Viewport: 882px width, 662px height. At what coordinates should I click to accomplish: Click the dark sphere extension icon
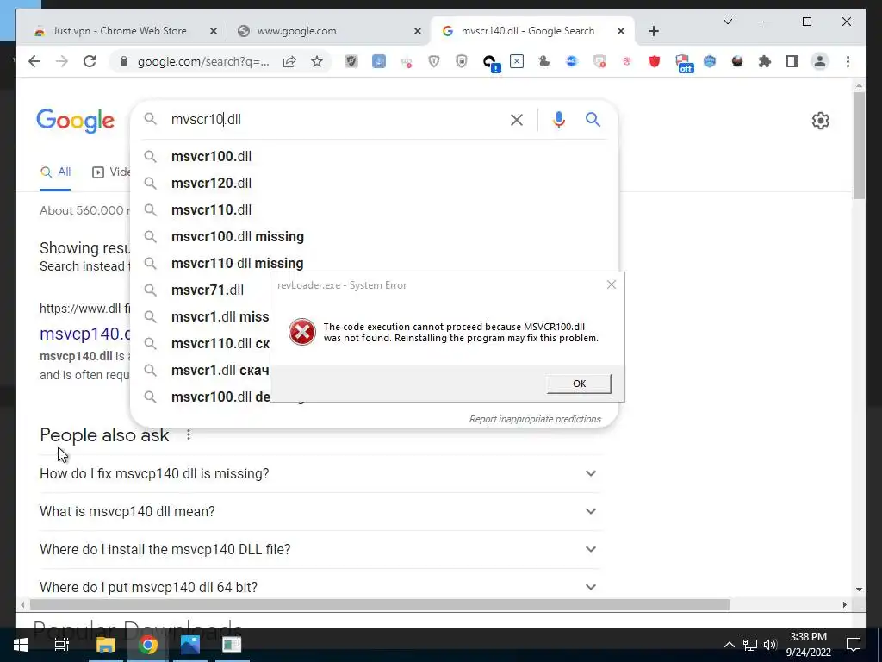tap(737, 61)
